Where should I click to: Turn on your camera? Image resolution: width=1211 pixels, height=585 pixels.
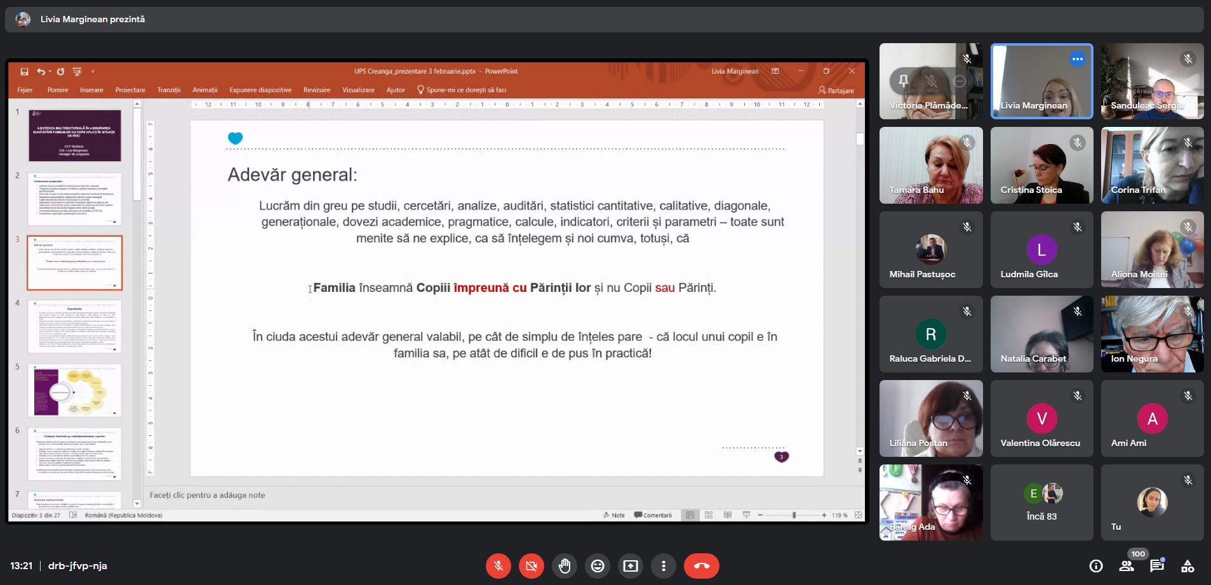(532, 566)
